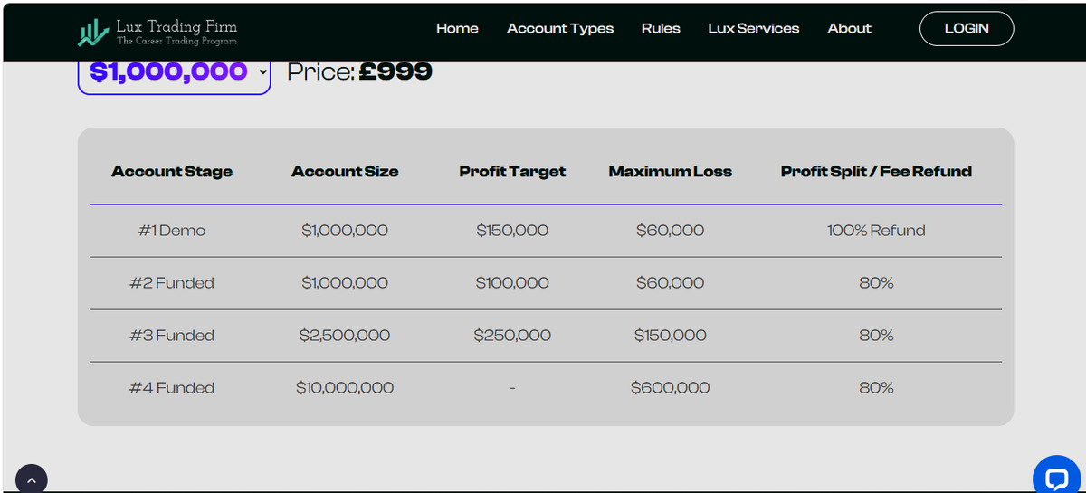Click the Account Stage column header

point(172,171)
